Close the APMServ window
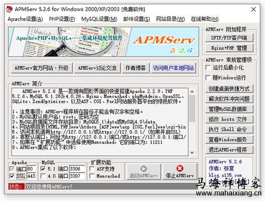 pos(253,9)
